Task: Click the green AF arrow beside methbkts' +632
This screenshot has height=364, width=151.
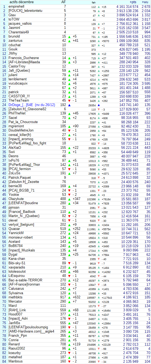Action: pos(69,298)
